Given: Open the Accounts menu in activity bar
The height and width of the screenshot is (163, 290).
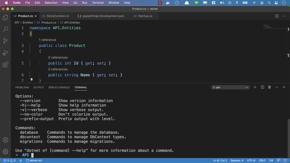Looking at the screenshot, I should [x=5, y=140].
